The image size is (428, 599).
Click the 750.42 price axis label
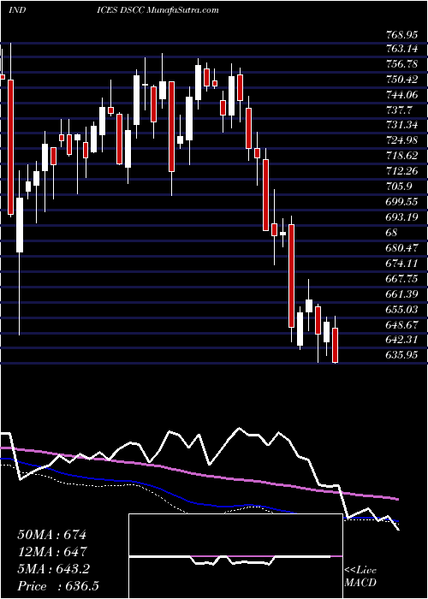coord(402,79)
